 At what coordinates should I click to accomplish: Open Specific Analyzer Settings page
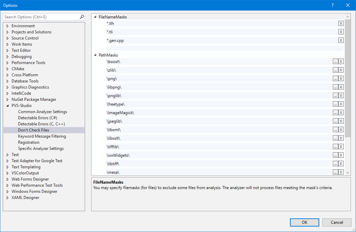(x=41, y=149)
